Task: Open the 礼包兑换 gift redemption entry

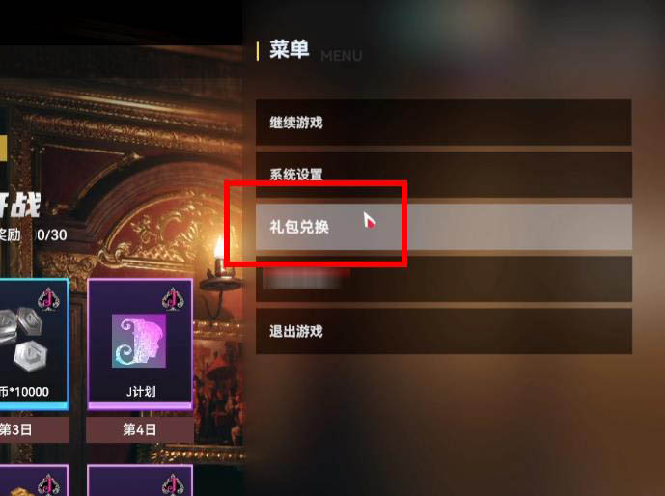Action: [444, 227]
